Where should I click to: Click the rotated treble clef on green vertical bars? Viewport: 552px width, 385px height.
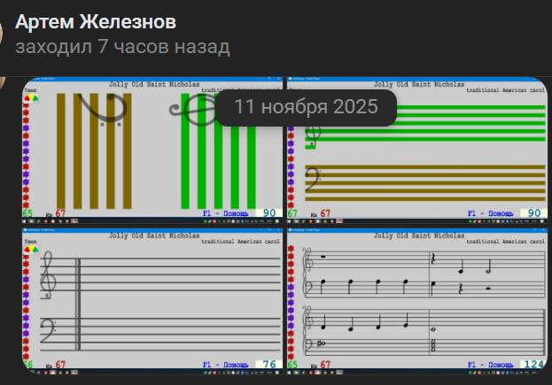click(x=188, y=110)
